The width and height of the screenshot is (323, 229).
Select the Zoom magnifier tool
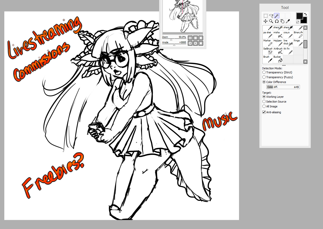(x=271, y=21)
